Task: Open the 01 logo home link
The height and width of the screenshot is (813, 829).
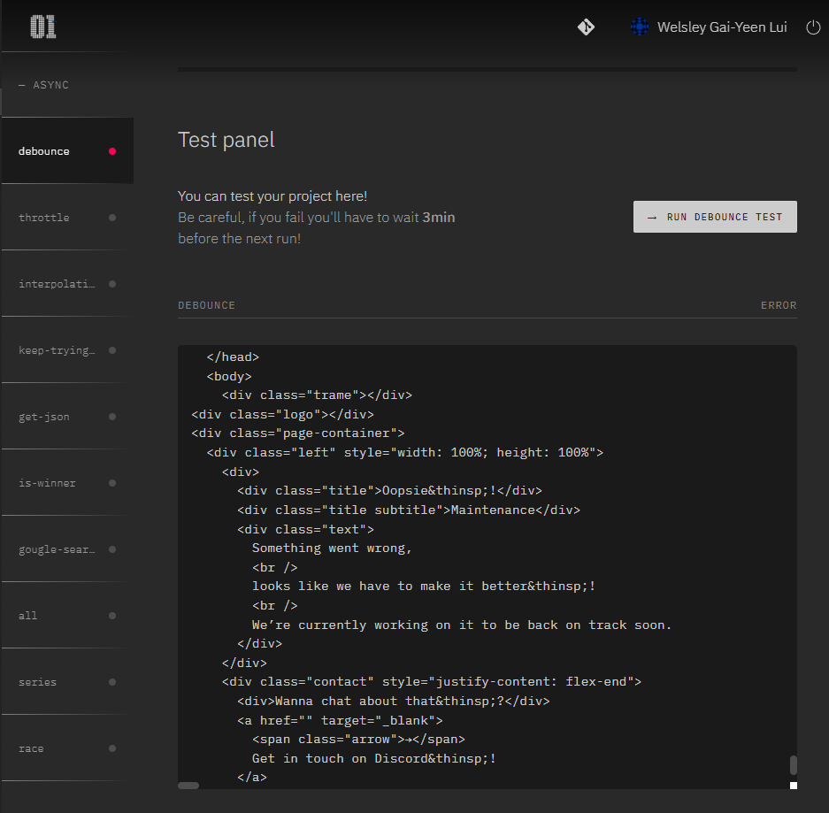Action: (42, 27)
